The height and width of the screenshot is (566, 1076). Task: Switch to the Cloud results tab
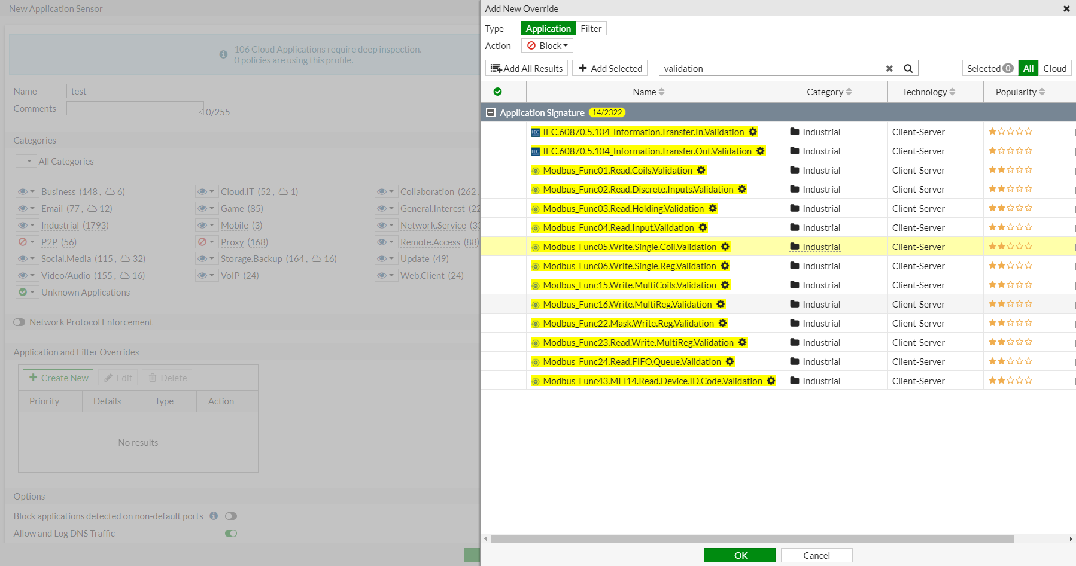[1054, 68]
